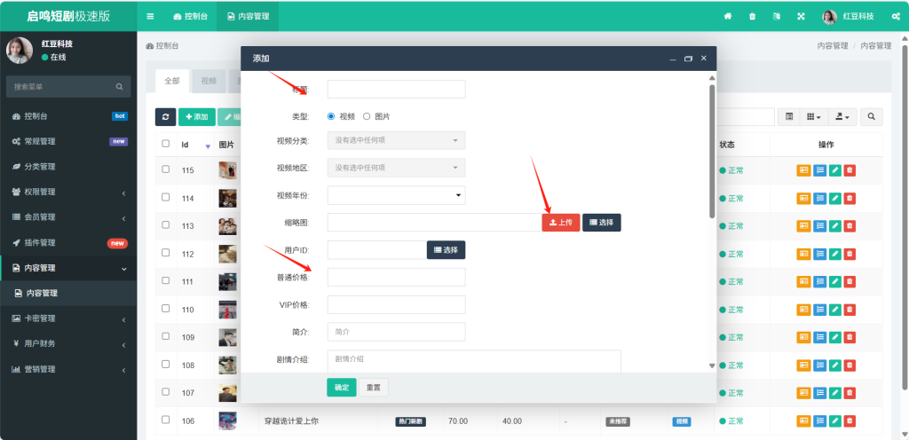
Task: Select the 视频 type radio button
Action: tap(332, 116)
